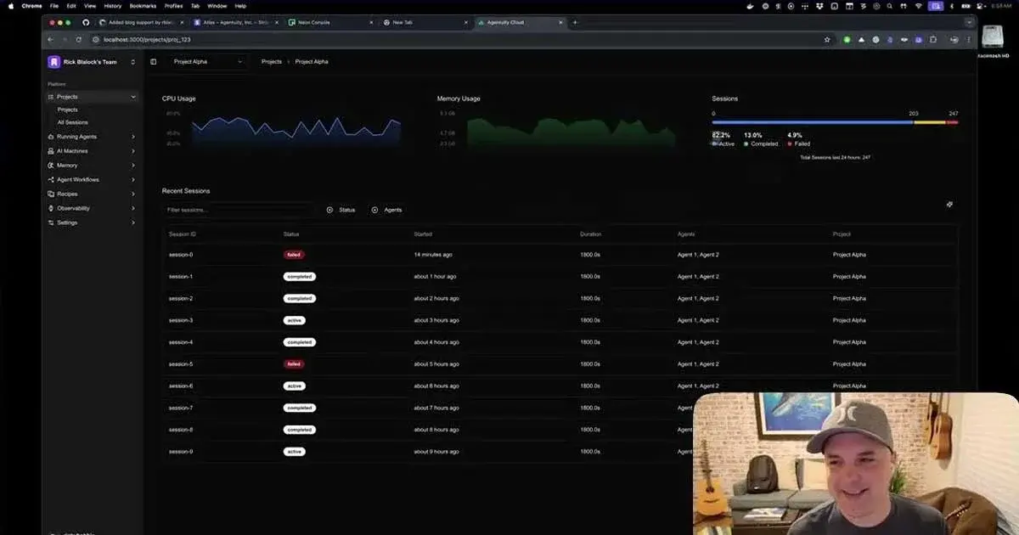Click the Projects breadcrumb link
This screenshot has width=1019, height=535.
[x=271, y=61]
